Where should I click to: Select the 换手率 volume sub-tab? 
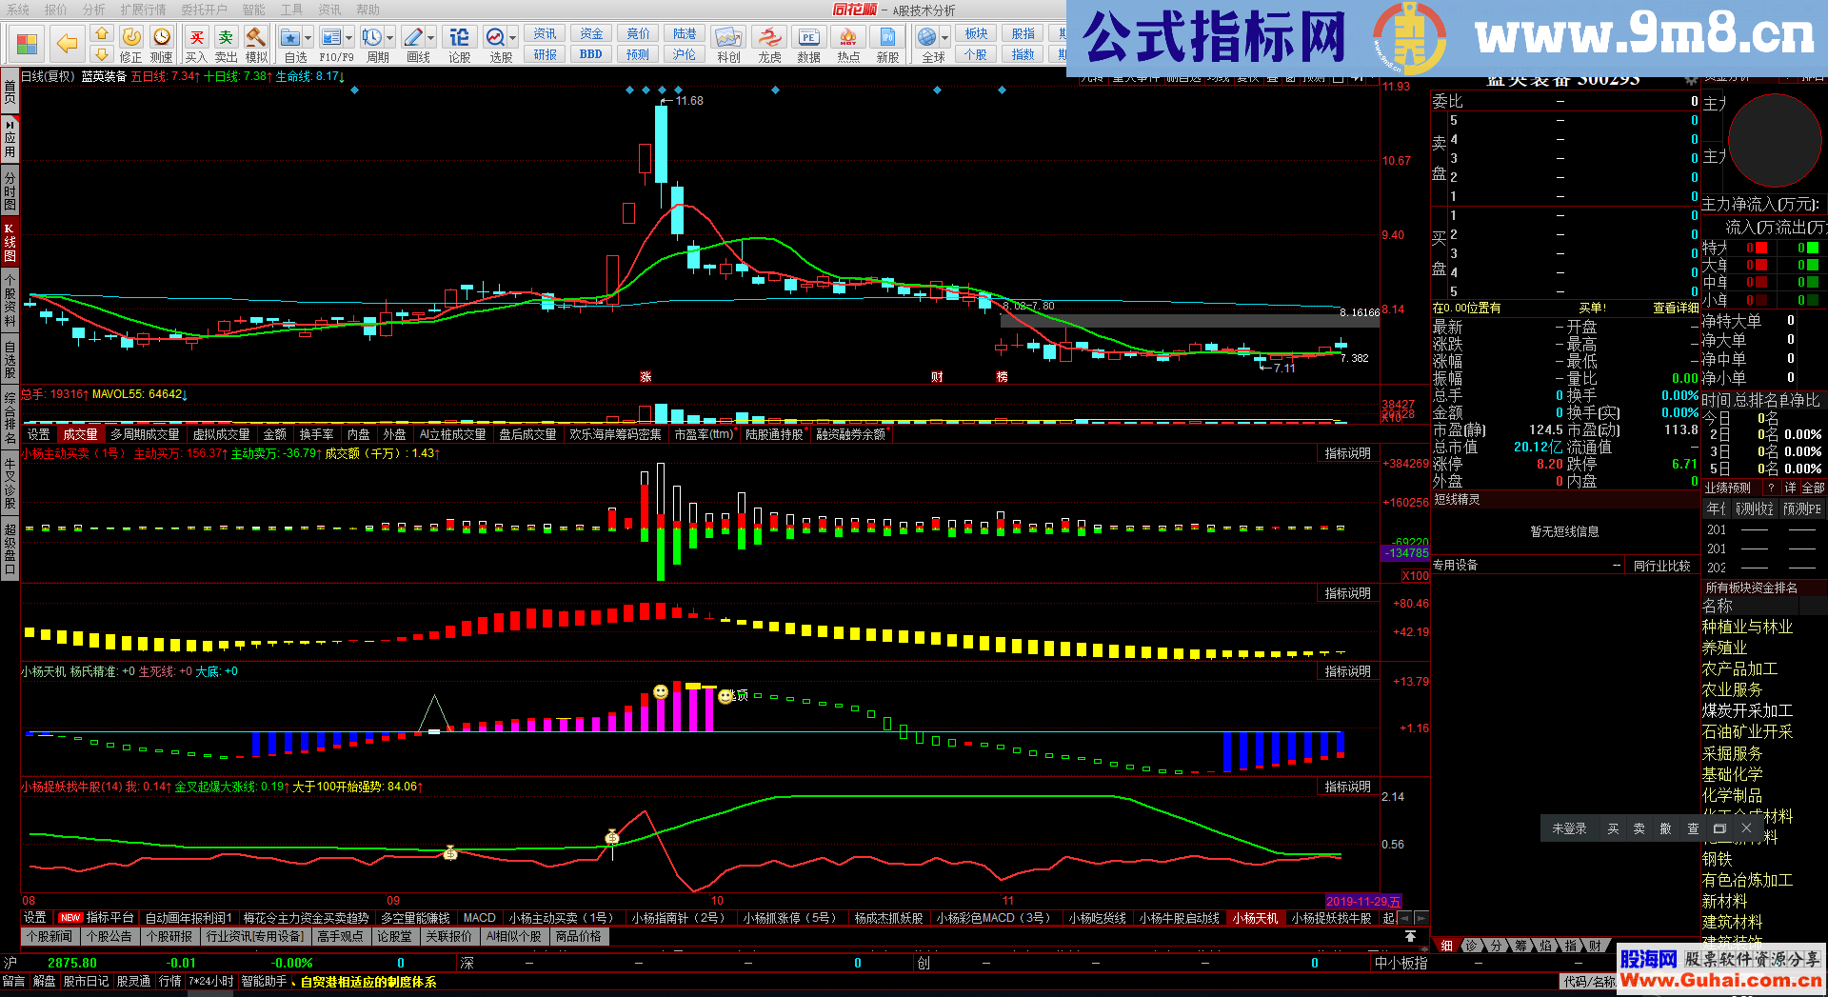[x=316, y=434]
